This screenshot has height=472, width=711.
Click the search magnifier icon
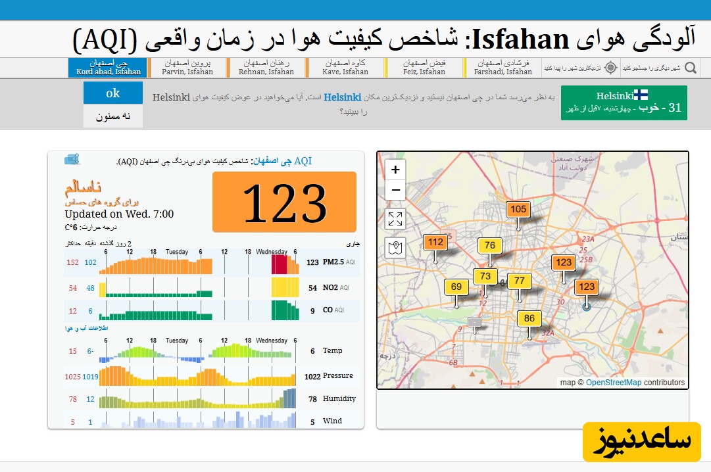(x=691, y=68)
